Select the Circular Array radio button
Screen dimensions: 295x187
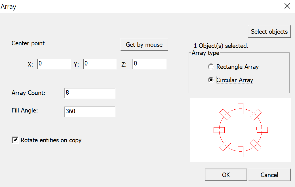pos(211,80)
